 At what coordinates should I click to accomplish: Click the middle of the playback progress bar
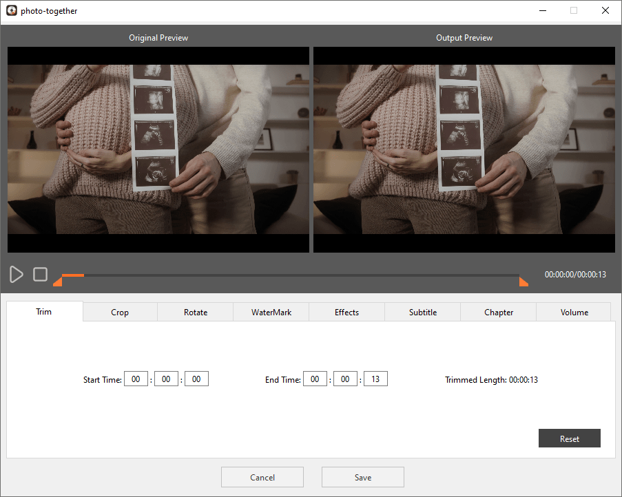pyautogui.click(x=290, y=275)
